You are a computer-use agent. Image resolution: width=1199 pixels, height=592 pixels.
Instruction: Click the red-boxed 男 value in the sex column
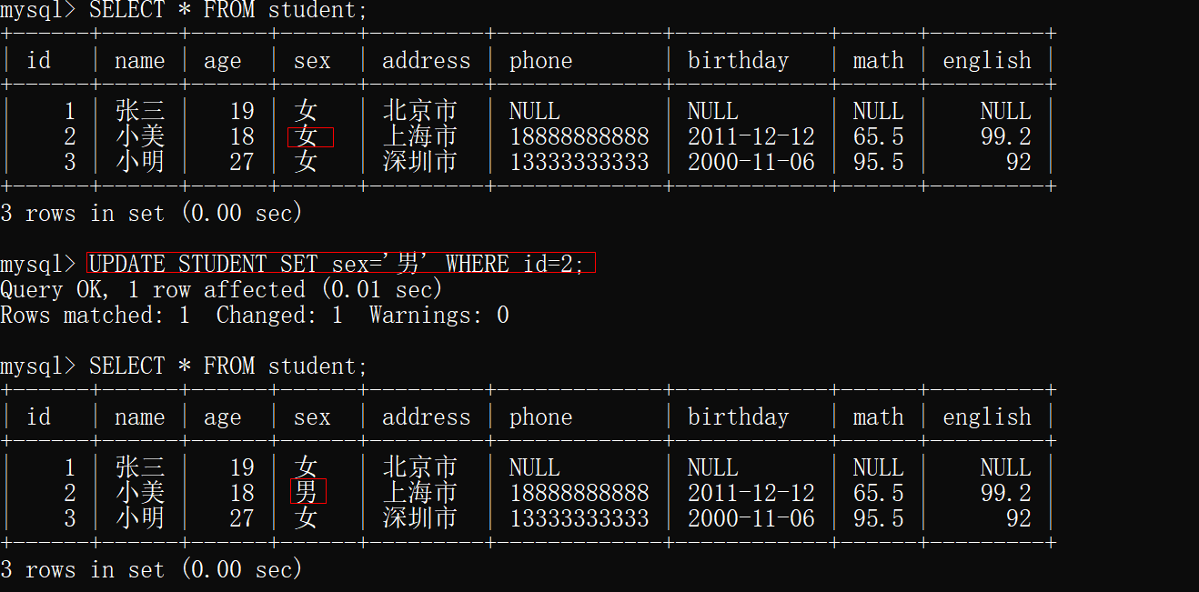[307, 492]
